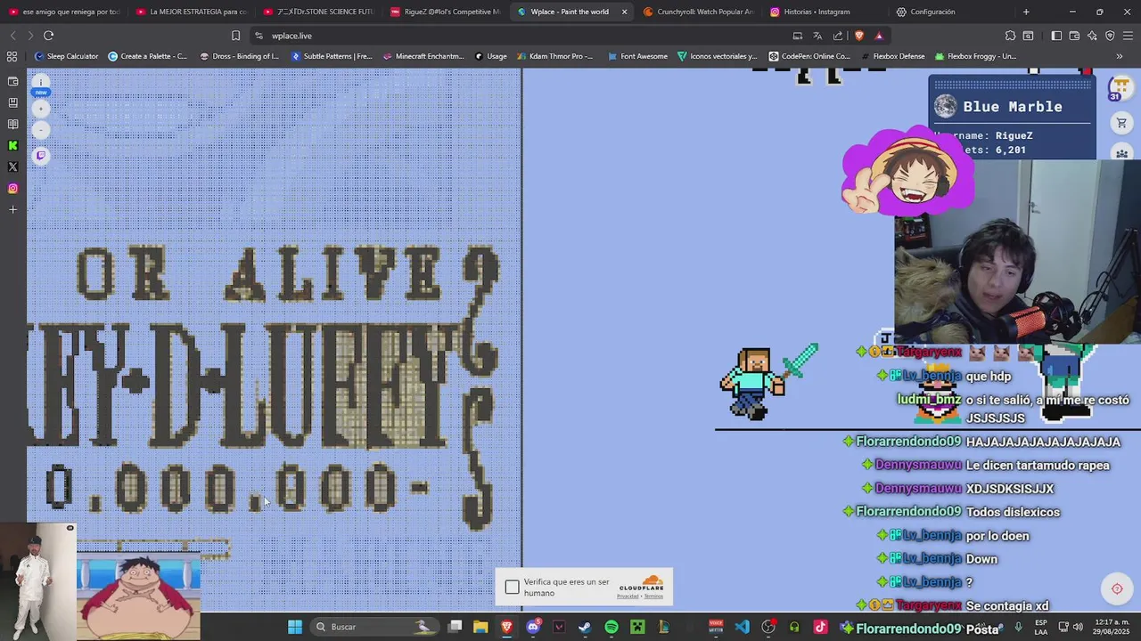Open a new browser tab
Viewport: 1141px width, 641px height.
coord(1026,12)
